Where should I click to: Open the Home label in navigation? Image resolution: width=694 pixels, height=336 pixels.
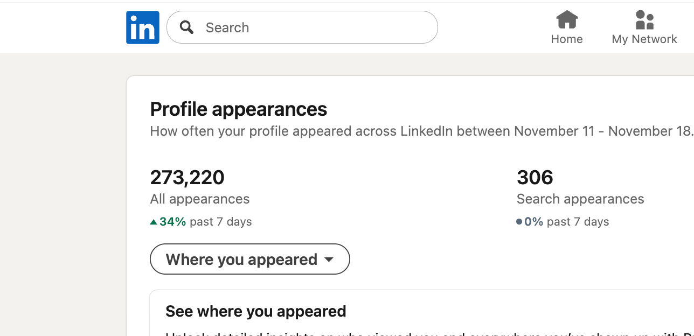[x=567, y=39]
